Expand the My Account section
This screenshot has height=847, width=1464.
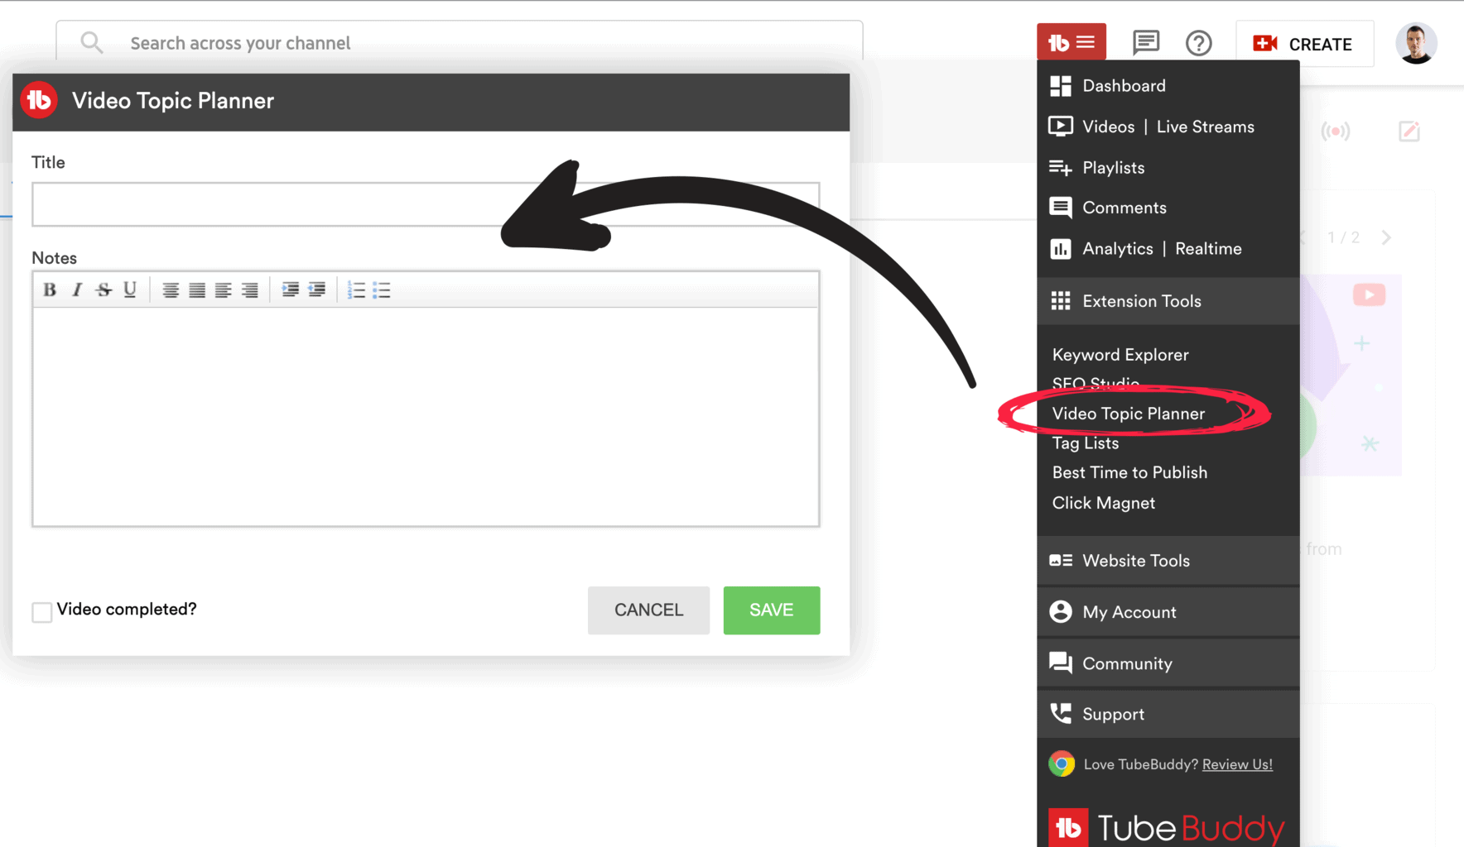1168,612
